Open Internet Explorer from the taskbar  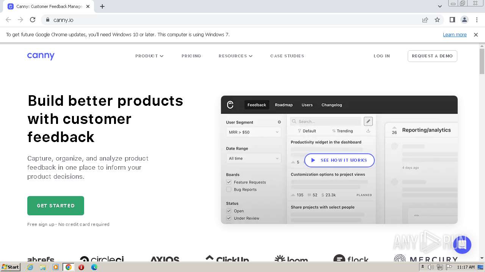(x=30, y=267)
